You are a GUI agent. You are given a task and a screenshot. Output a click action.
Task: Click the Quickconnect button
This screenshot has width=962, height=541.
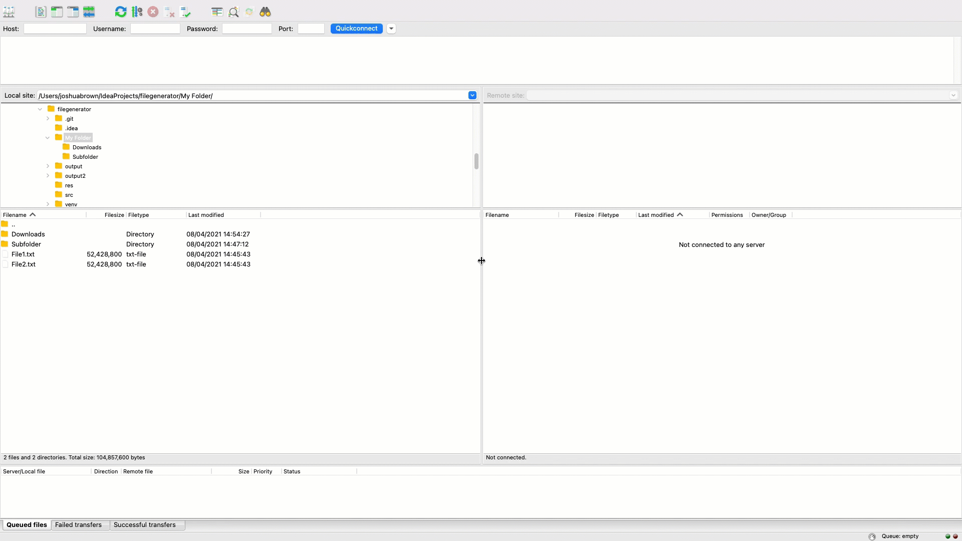pyautogui.click(x=357, y=29)
